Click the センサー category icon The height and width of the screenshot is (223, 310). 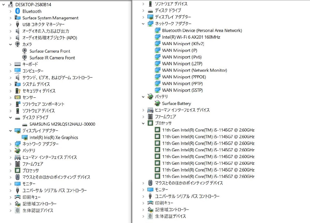[x=18, y=97]
